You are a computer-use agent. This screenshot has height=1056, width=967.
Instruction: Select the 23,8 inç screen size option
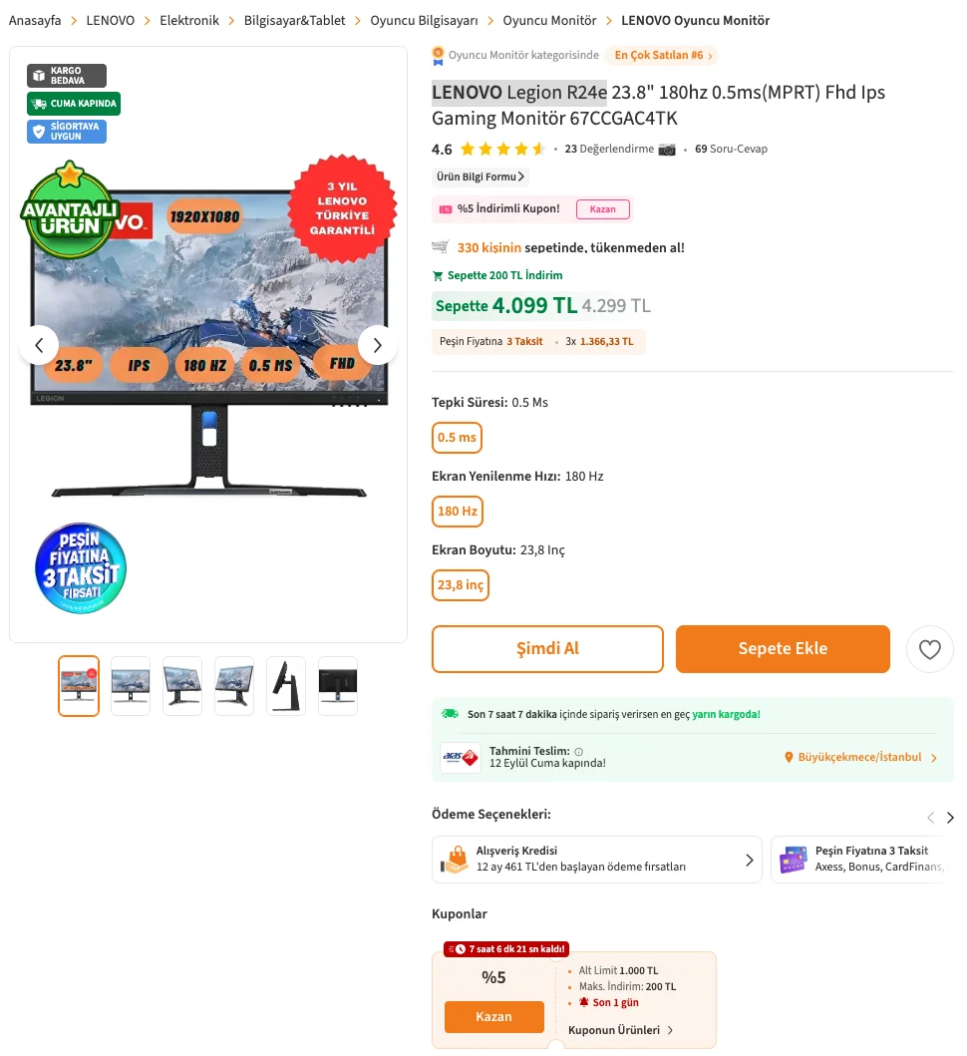click(460, 586)
